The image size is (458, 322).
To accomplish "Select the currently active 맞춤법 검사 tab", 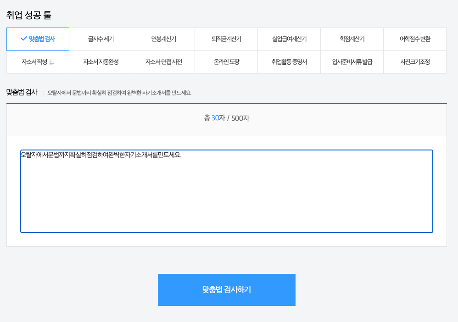I will 37,39.
